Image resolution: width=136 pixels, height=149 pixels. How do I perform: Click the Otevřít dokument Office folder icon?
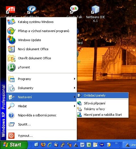click(x=11, y=58)
